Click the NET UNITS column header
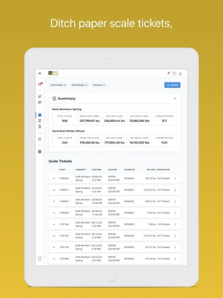 point(151,170)
